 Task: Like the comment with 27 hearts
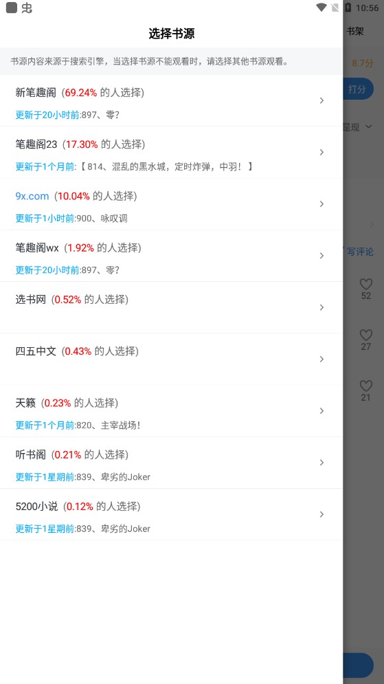coord(365,335)
